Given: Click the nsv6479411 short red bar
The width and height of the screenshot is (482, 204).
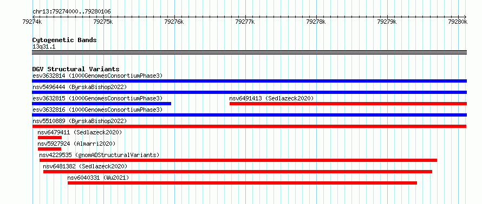Looking at the screenshot, I should coord(50,138).
